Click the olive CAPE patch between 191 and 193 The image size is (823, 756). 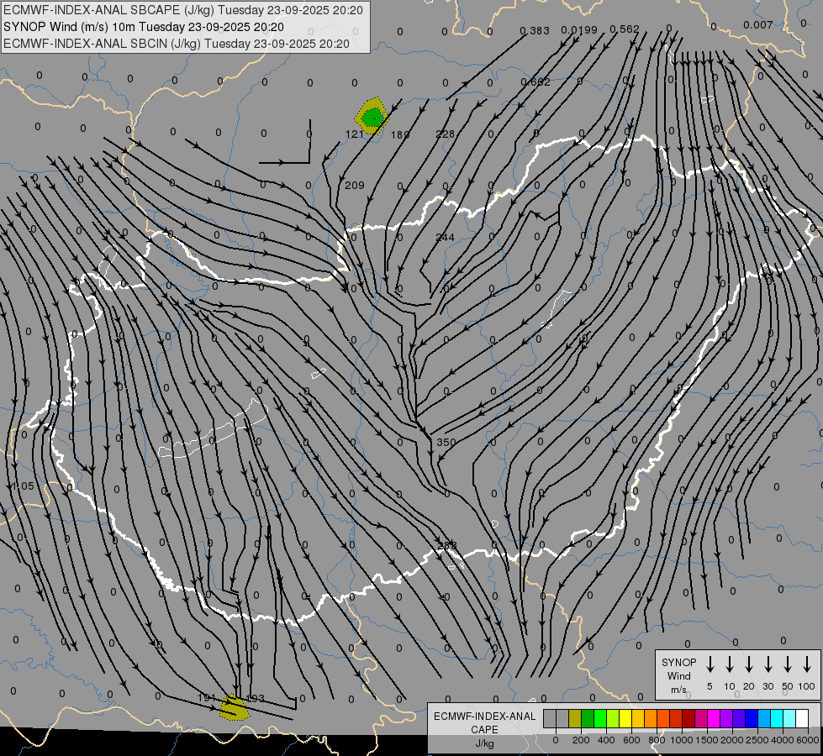pyautogui.click(x=233, y=708)
